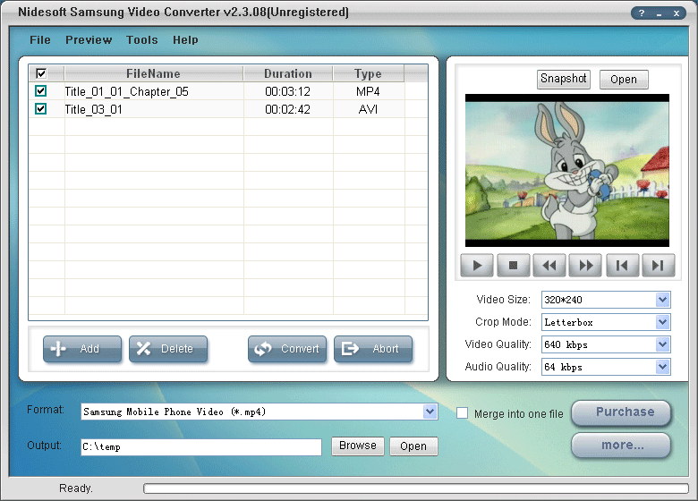Viewport: 698px width, 501px height.
Task: Enable Merge into one file
Action: point(462,413)
